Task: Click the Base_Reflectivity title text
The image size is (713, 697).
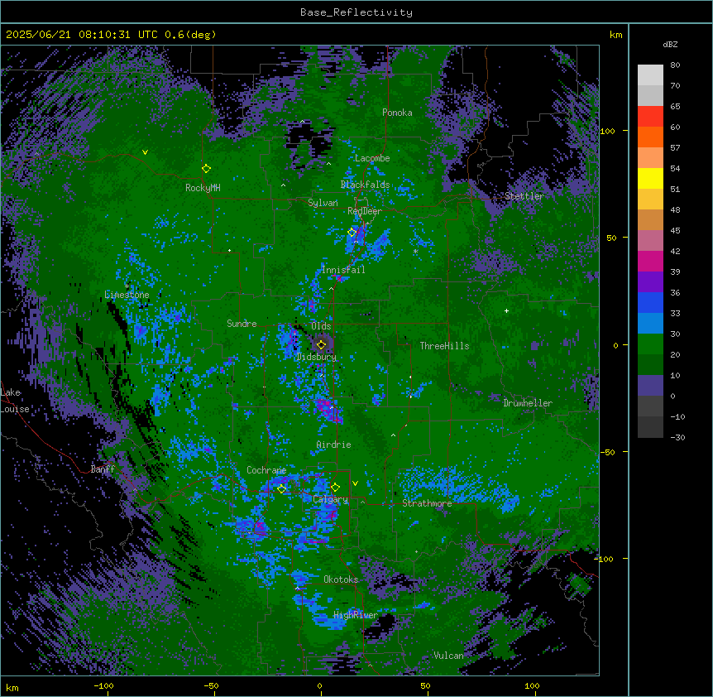Action: [356, 12]
